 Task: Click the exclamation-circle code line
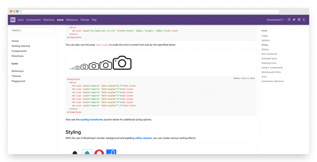(125, 31)
